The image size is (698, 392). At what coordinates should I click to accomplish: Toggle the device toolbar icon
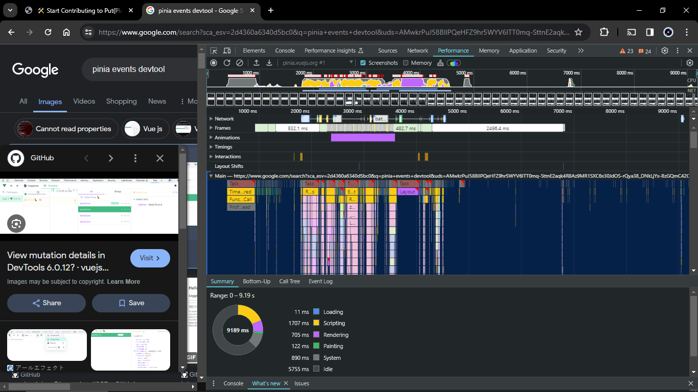(x=227, y=51)
